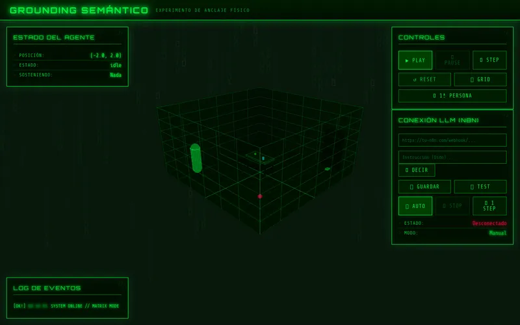Image resolution: width=520 pixels, height=325 pixels.
Task: Execute a single LLM step with 1 Step
Action: [489, 206]
